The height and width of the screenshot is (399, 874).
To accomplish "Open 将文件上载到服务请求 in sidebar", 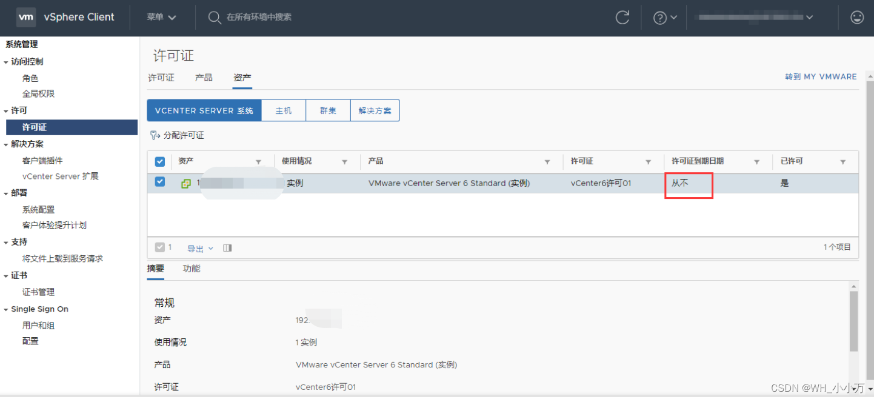I will pyautogui.click(x=62, y=258).
